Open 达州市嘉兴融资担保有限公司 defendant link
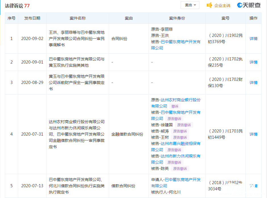267x198 pixels. (176, 147)
